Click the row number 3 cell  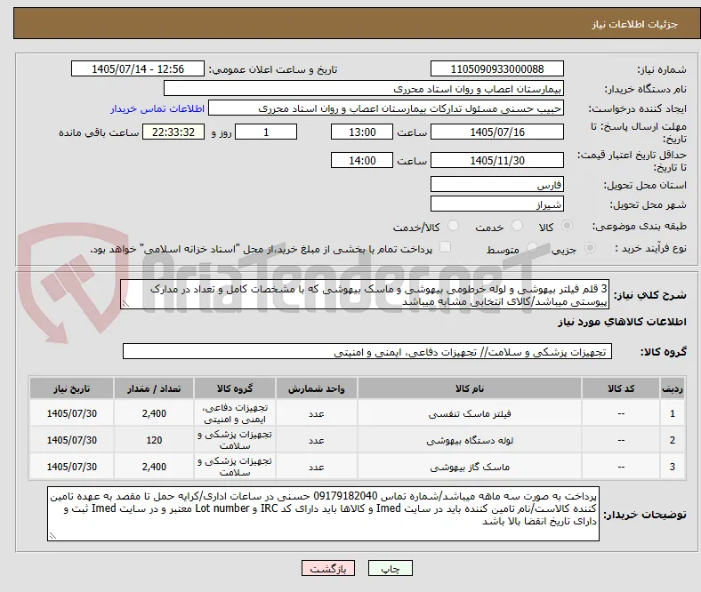coord(673,467)
